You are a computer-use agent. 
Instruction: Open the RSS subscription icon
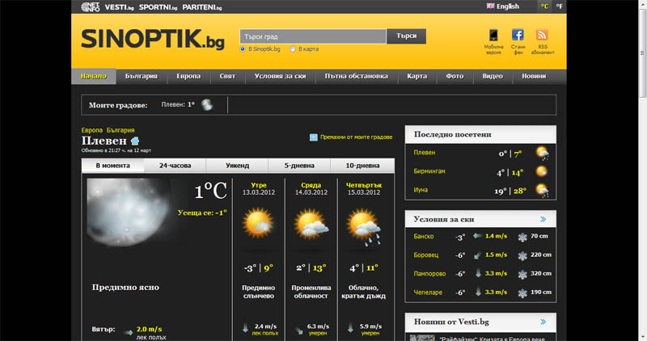click(542, 35)
